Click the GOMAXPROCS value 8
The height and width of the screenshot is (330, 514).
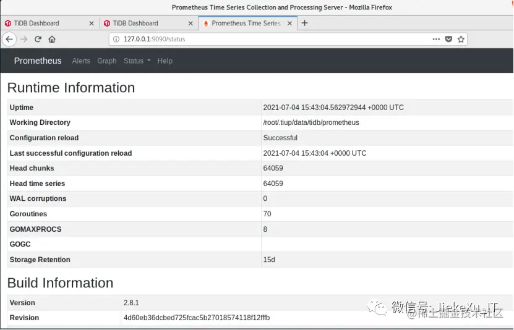tap(265, 229)
